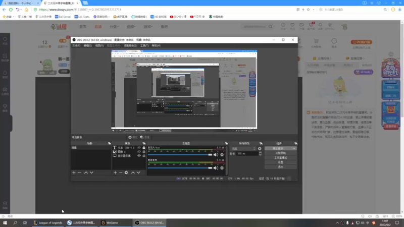Viewport: 404px width, 227px height.
Task: Open the OBS 视图(V) View menu
Action: pos(99,45)
